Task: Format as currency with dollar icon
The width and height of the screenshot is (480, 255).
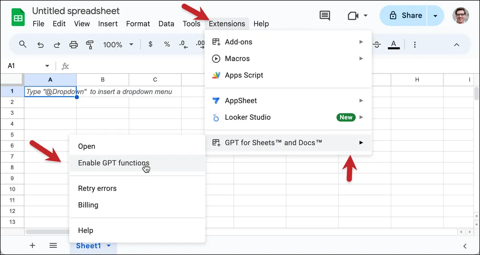Action: click(x=150, y=44)
